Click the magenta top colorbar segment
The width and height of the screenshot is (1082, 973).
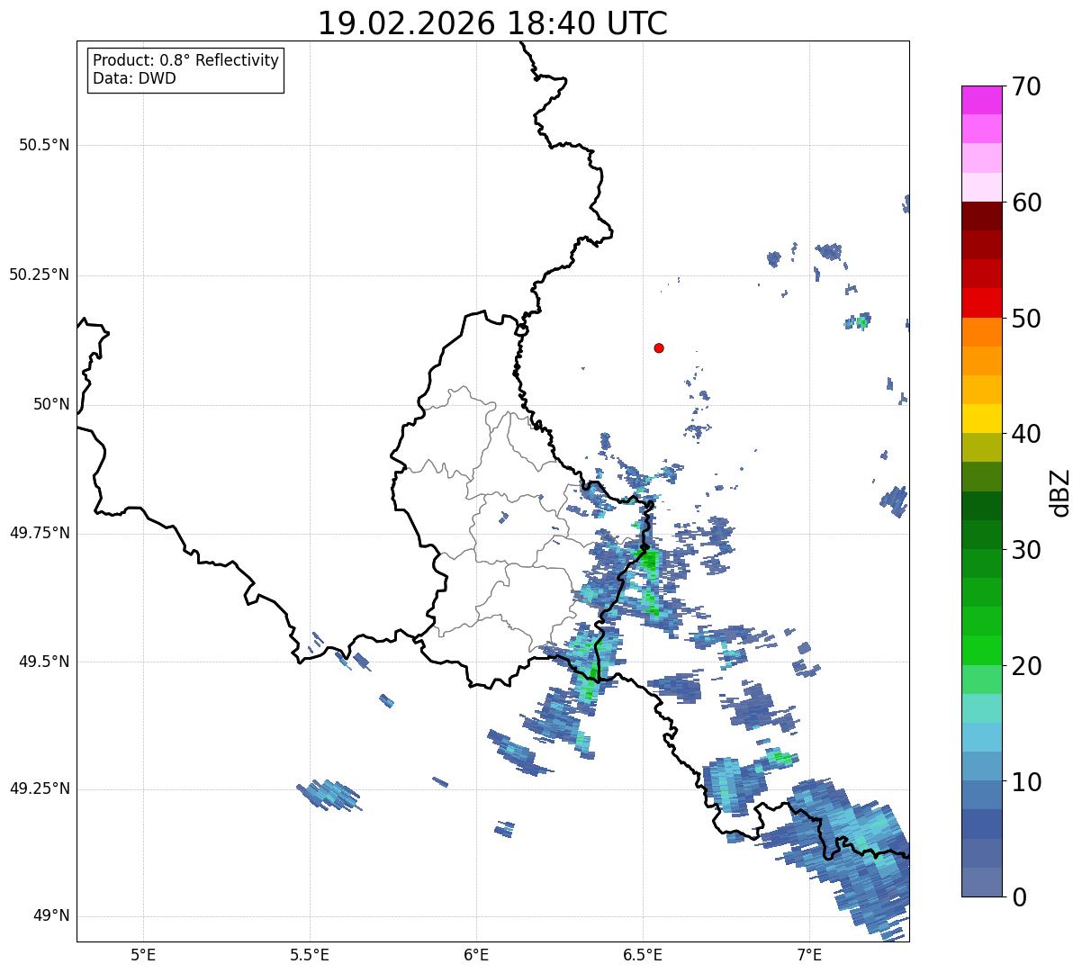tap(981, 100)
